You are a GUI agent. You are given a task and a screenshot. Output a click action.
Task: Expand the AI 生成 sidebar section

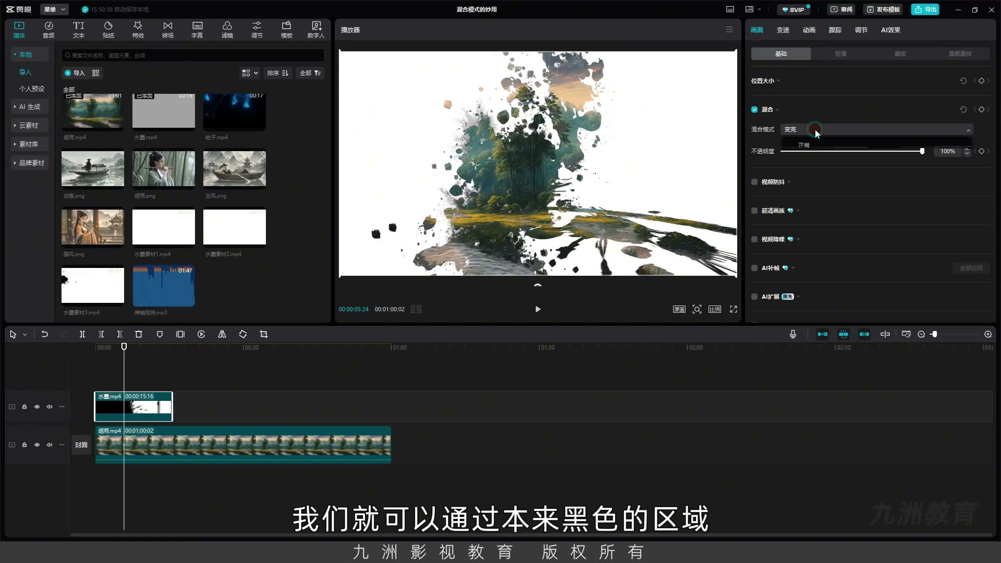pyautogui.click(x=30, y=107)
